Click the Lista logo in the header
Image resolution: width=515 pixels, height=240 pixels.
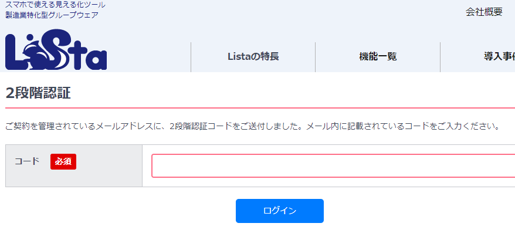click(56, 49)
